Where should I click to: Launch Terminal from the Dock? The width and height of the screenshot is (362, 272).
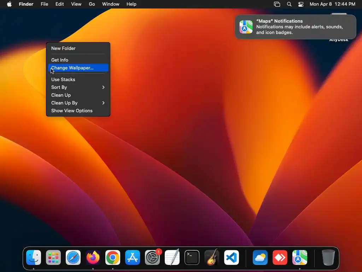pyautogui.click(x=192, y=257)
